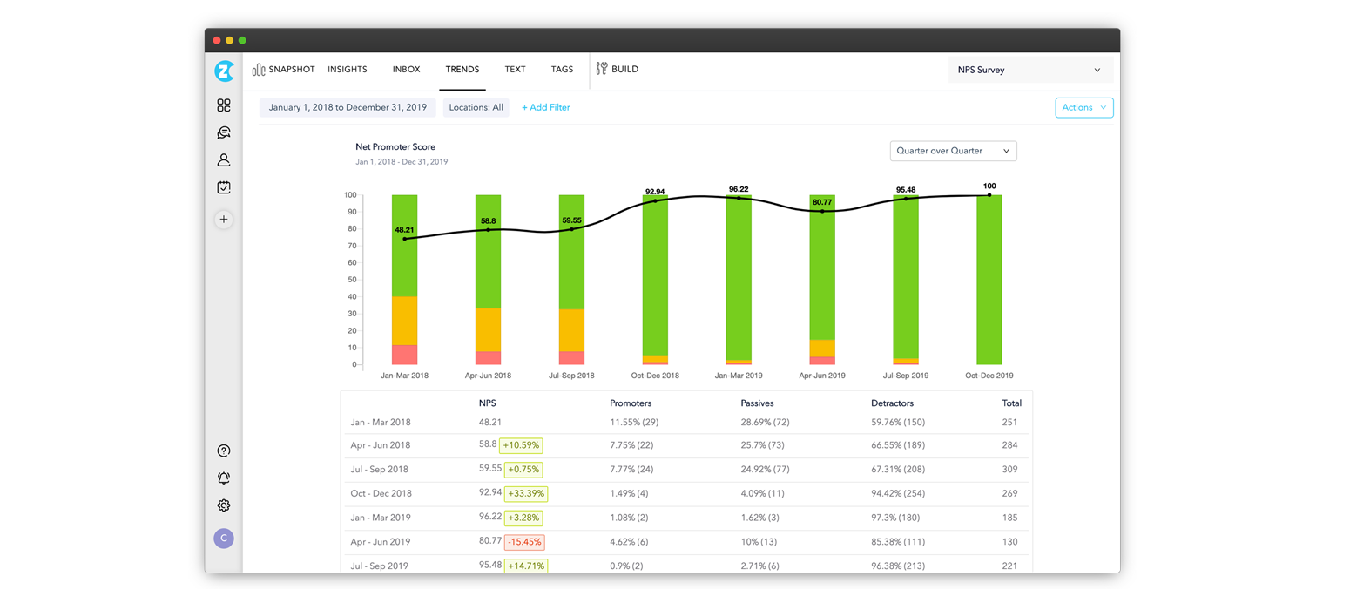This screenshot has height=610, width=1350.
Task: Click the Jan-Mar 2018 red detractors segment
Action: click(x=405, y=355)
